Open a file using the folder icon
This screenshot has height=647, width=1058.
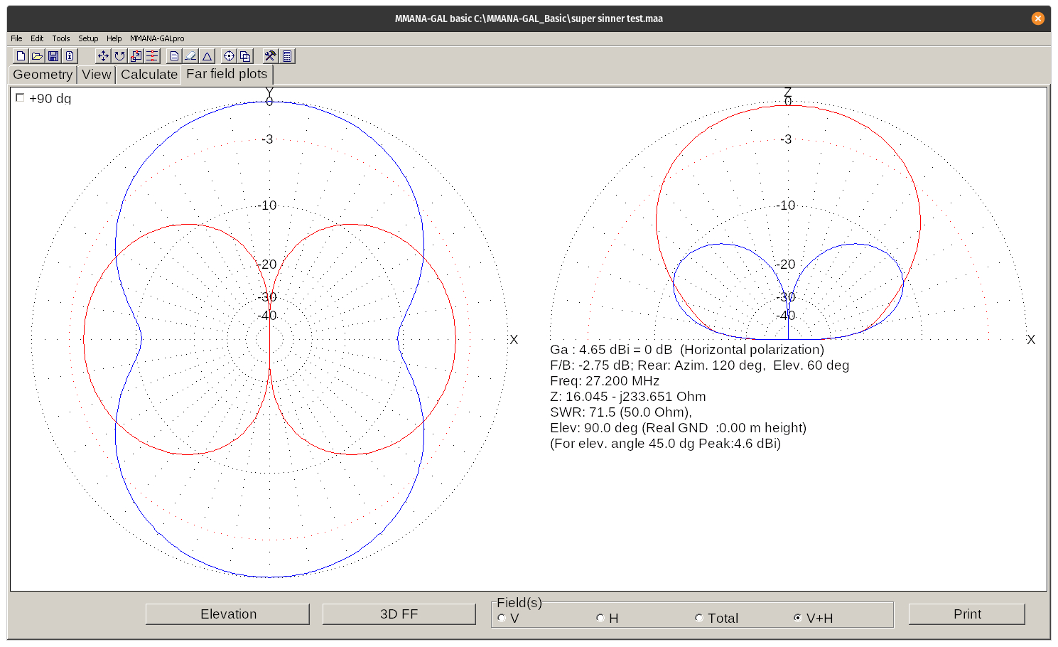pyautogui.click(x=37, y=56)
